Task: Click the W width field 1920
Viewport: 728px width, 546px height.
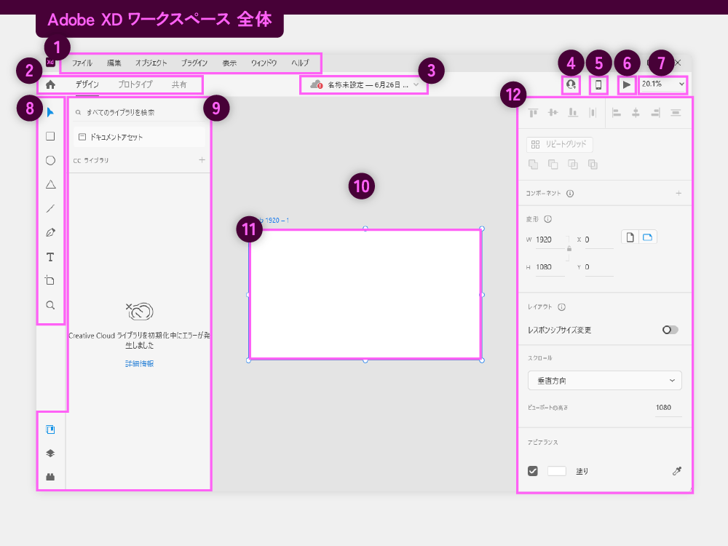Action: coord(550,240)
